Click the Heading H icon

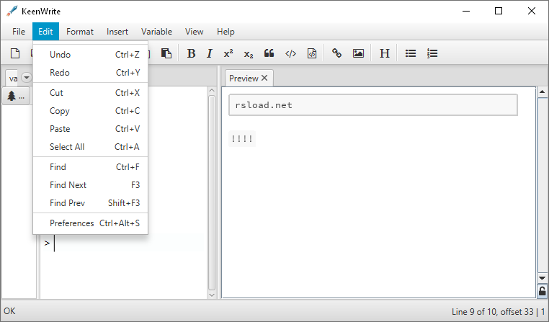click(385, 53)
